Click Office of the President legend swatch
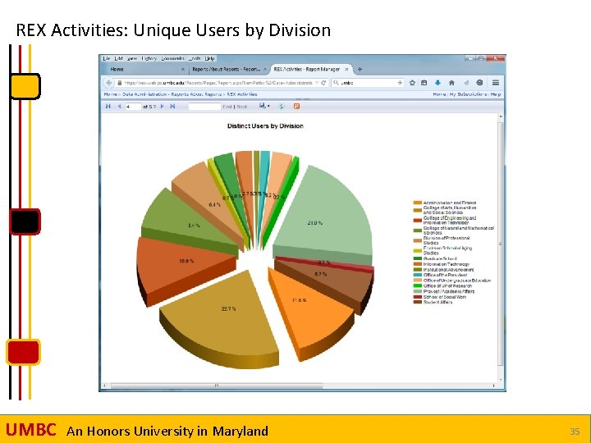Viewport: 591px width, 443px height. [x=417, y=275]
